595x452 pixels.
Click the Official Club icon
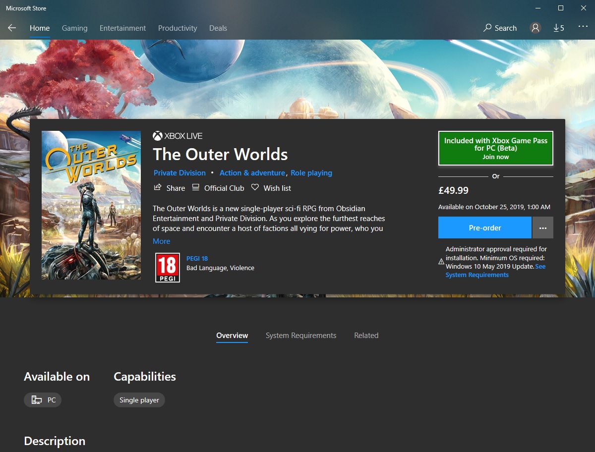click(196, 187)
